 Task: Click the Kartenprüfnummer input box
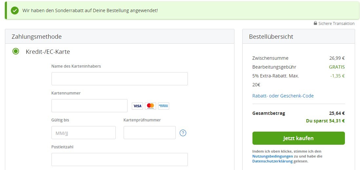pyautogui.click(x=150, y=133)
